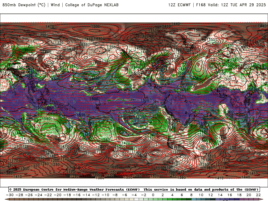Click the color bar's left arrow end
Viewport: 268px width, 201px height.
[x=7, y=200]
